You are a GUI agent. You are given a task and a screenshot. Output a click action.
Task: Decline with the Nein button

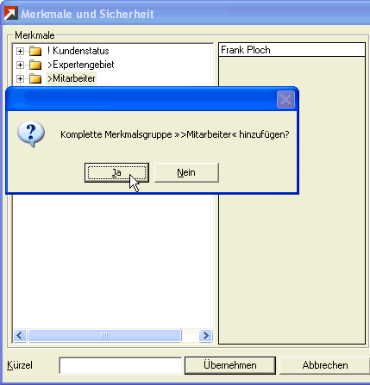coord(186,172)
